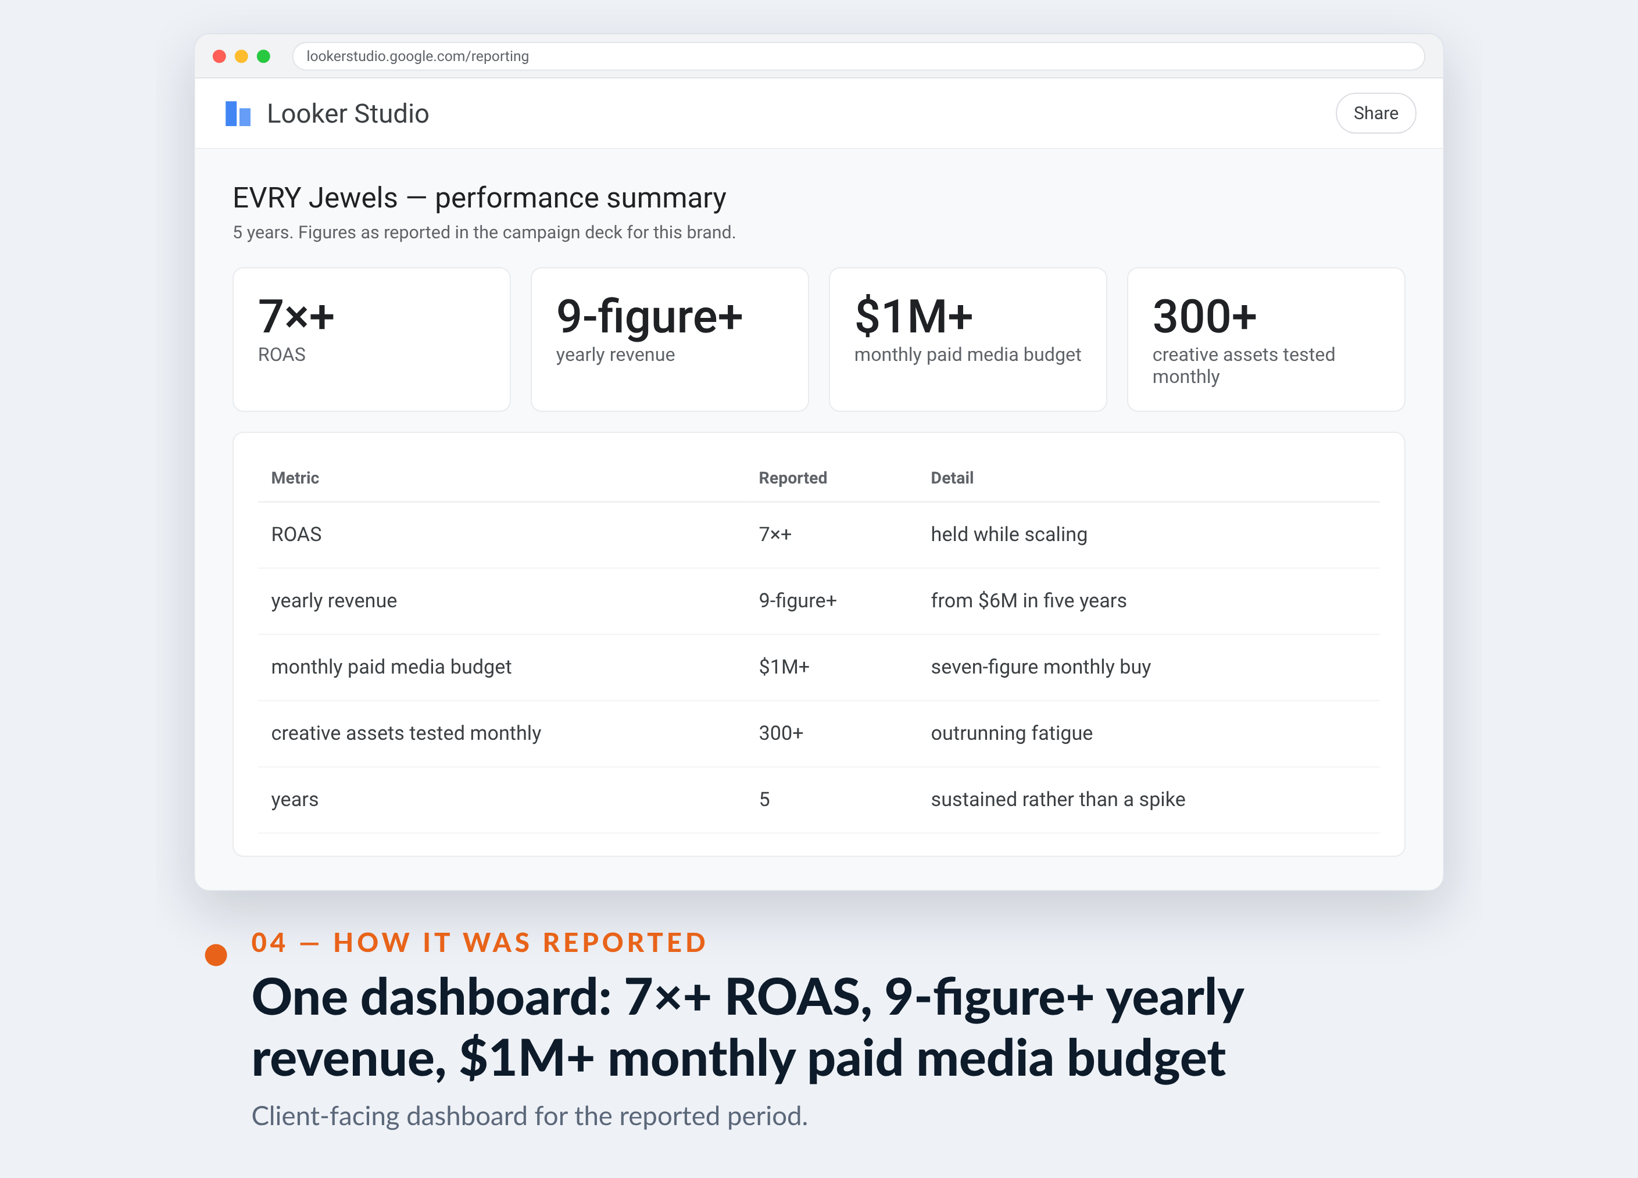The width and height of the screenshot is (1638, 1178).
Task: Click the 'held while scaling' detail cell
Action: click(x=1009, y=535)
